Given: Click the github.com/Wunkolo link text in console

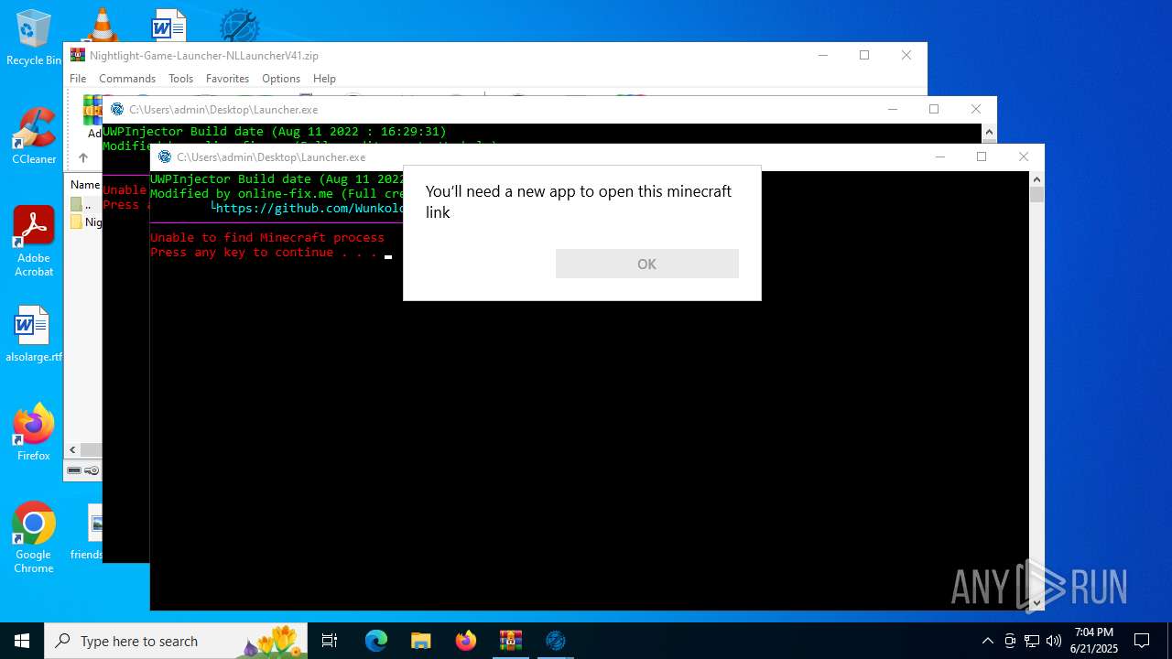Looking at the screenshot, I should pyautogui.click(x=309, y=209).
